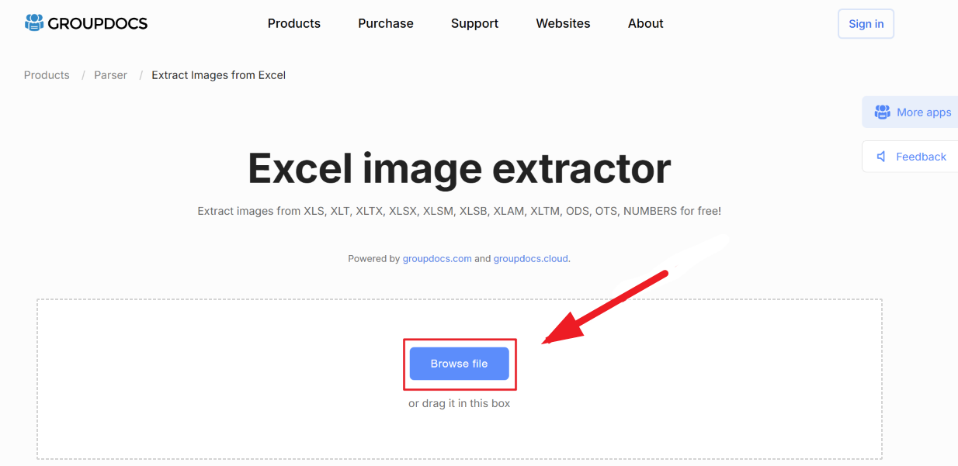Open the About menu
This screenshot has width=958, height=466.
(645, 23)
